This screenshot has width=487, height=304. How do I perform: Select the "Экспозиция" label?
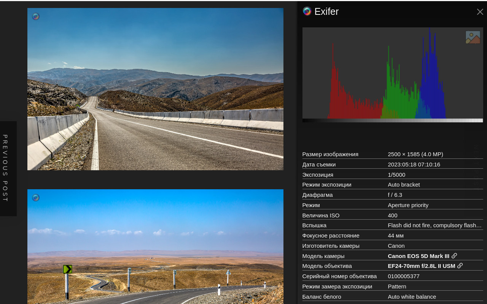[318, 175]
